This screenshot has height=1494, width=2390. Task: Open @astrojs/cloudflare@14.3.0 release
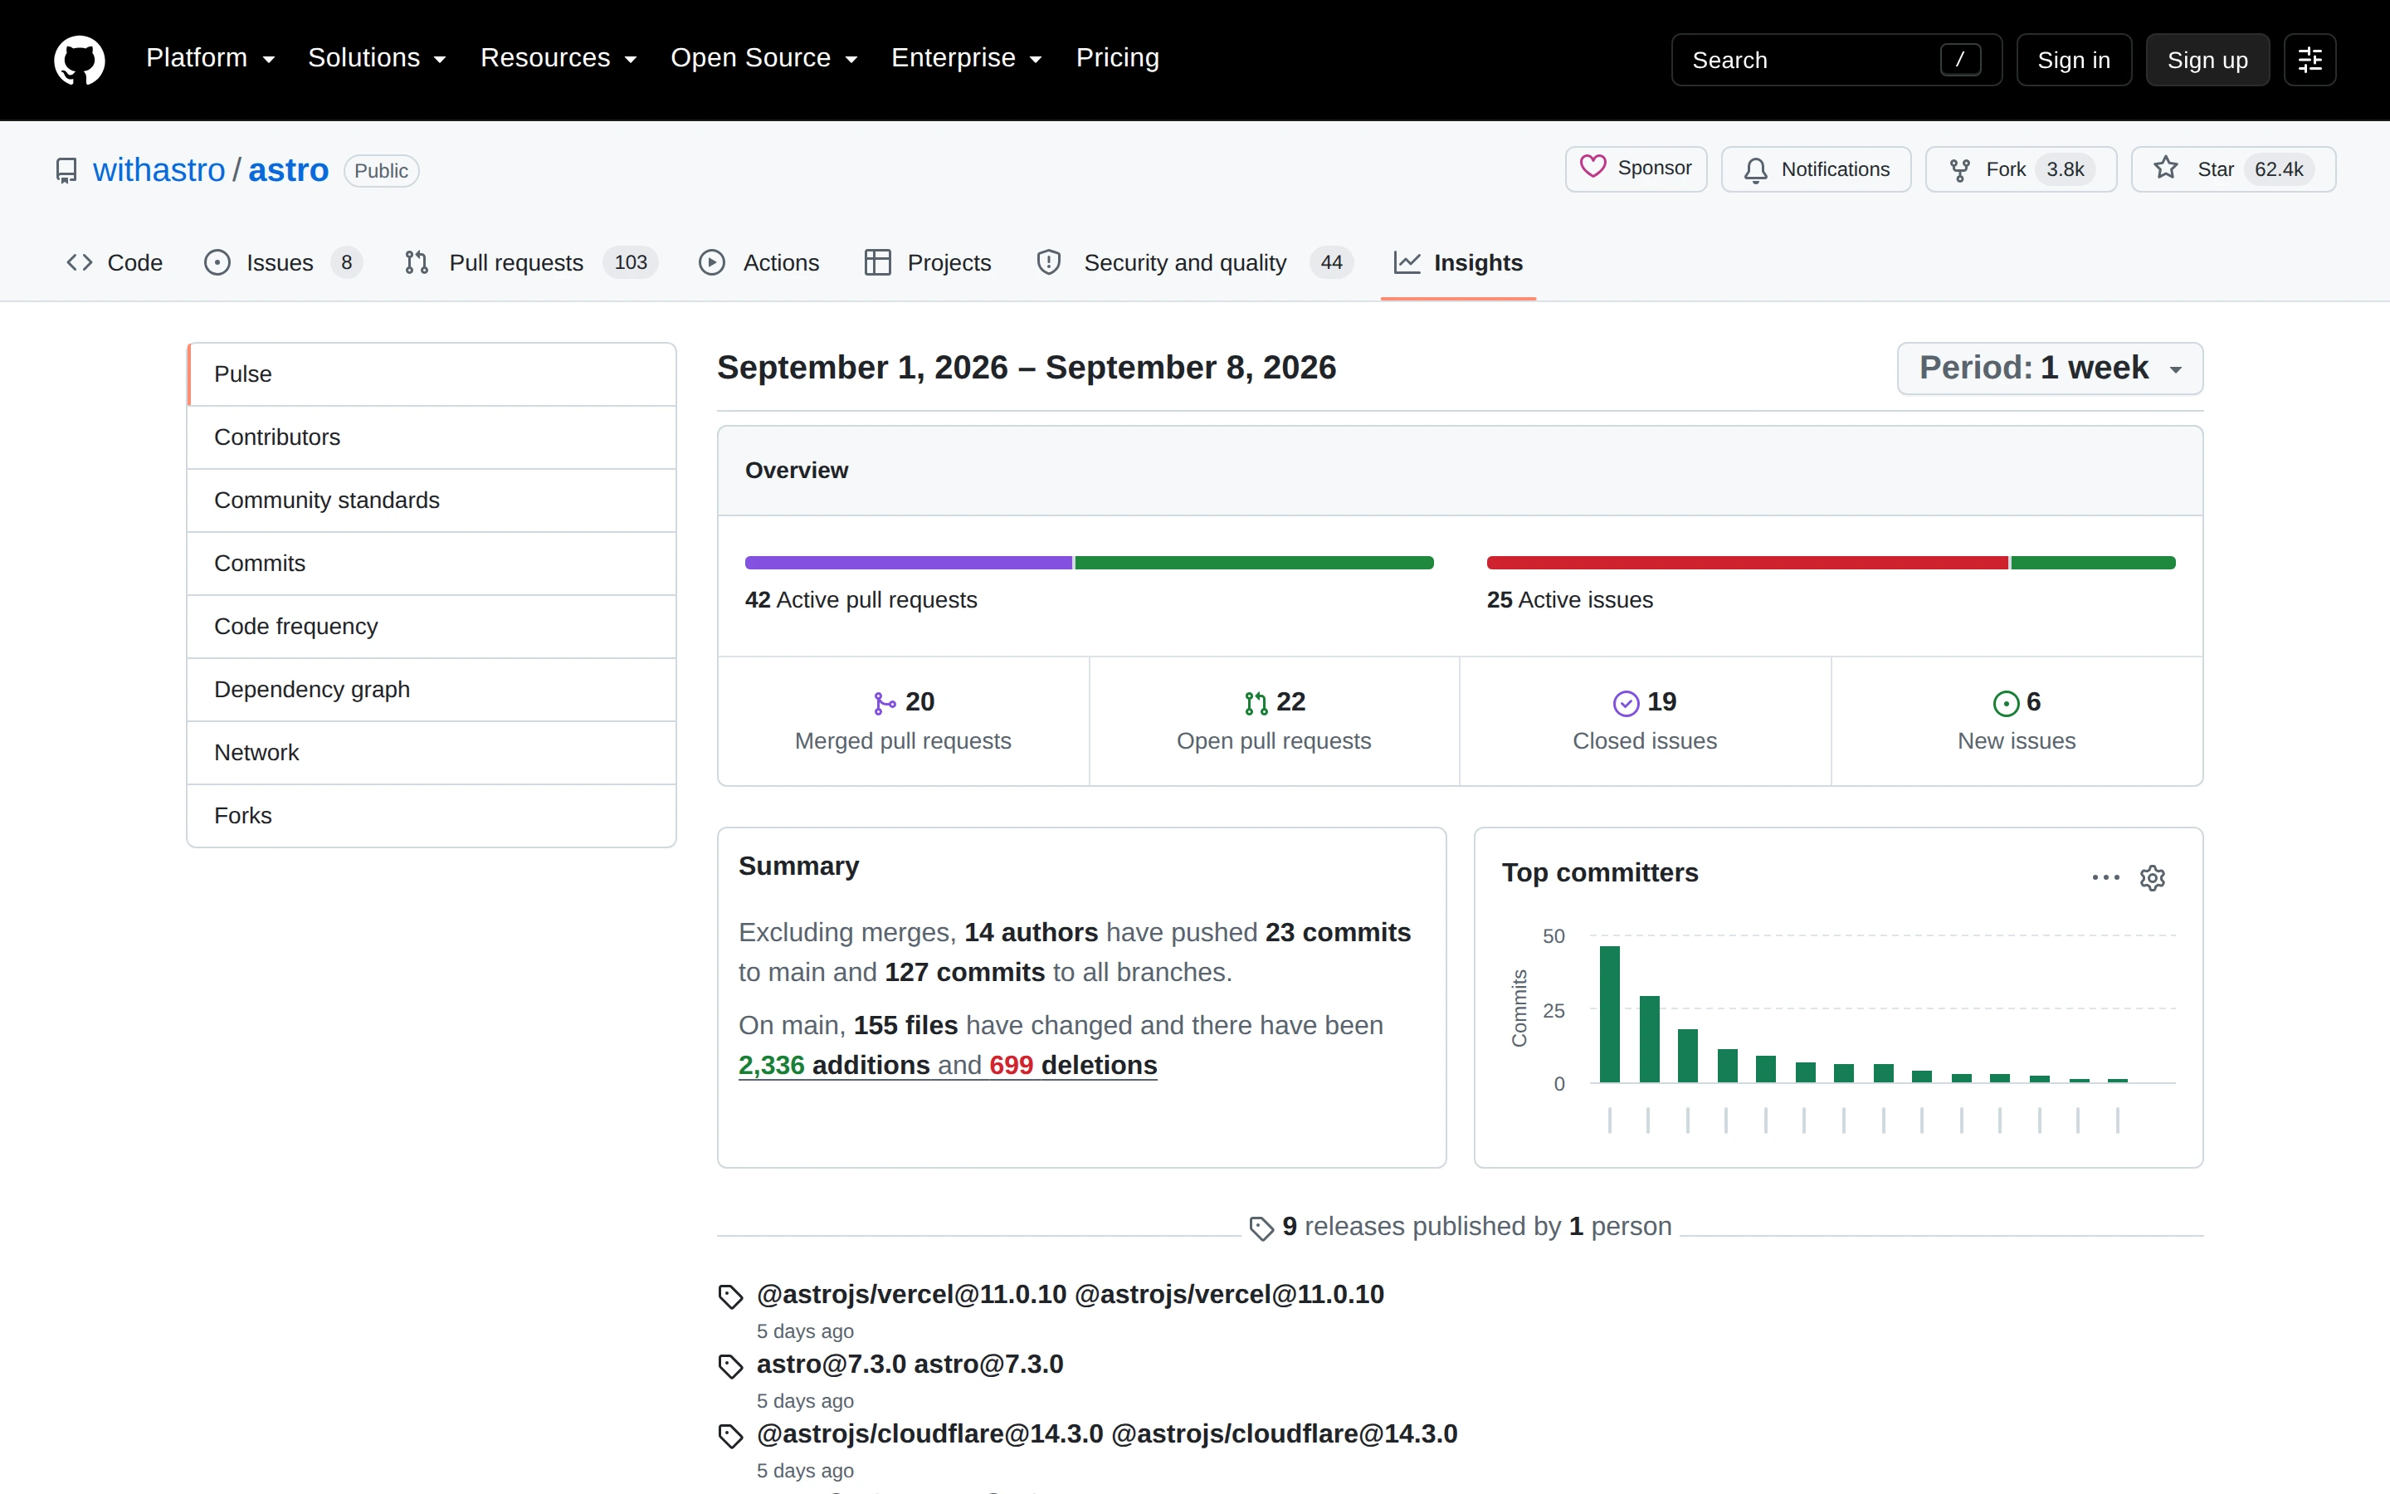pos(1107,1433)
